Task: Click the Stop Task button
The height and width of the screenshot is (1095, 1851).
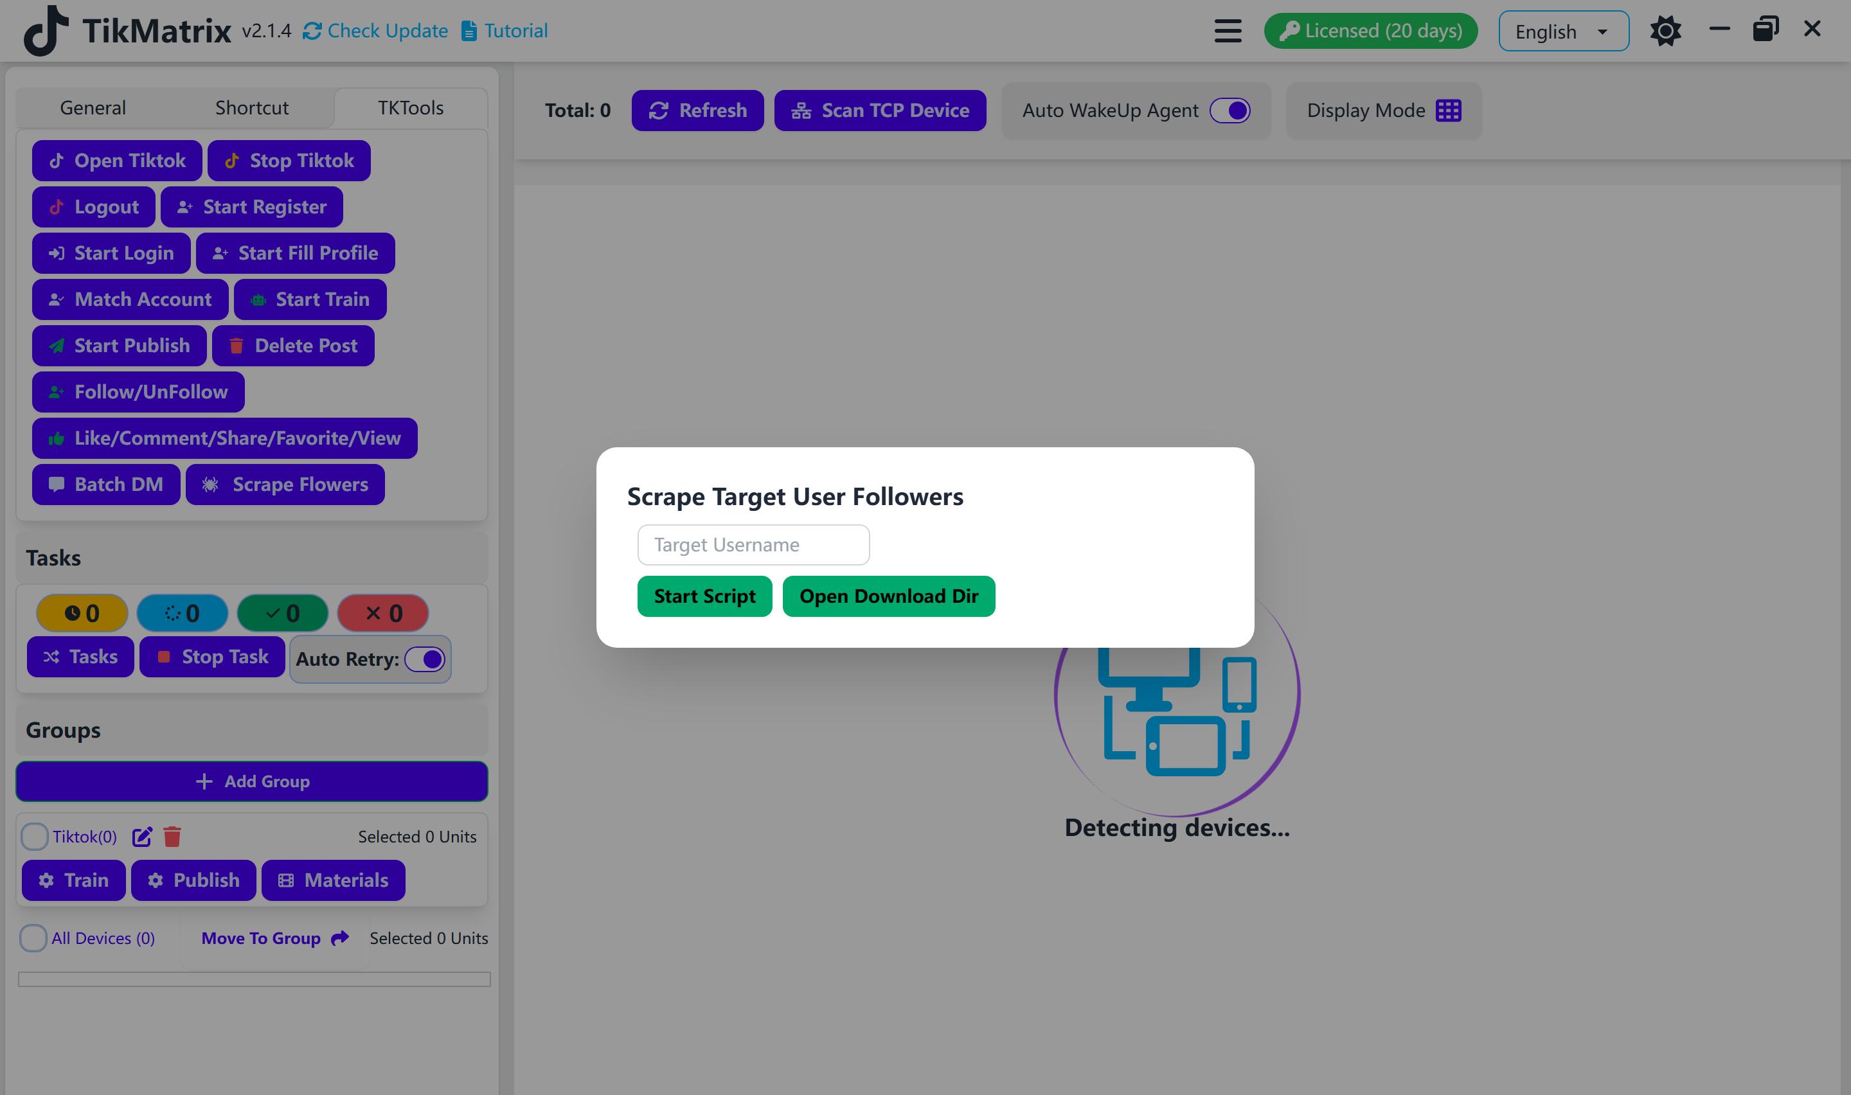Action: pos(213,657)
